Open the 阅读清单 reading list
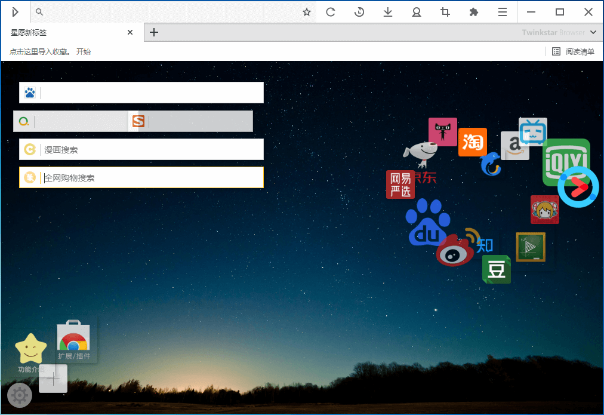The height and width of the screenshot is (415, 604). (x=573, y=51)
